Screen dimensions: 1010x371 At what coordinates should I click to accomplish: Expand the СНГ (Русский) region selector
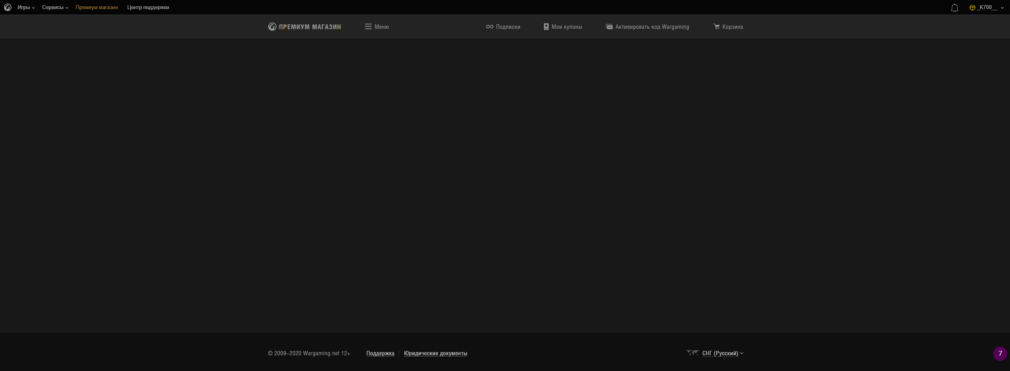[715, 353]
